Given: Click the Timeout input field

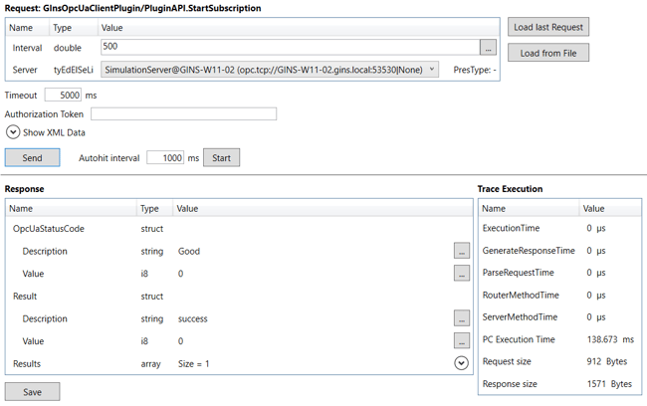Looking at the screenshot, I should (x=64, y=96).
